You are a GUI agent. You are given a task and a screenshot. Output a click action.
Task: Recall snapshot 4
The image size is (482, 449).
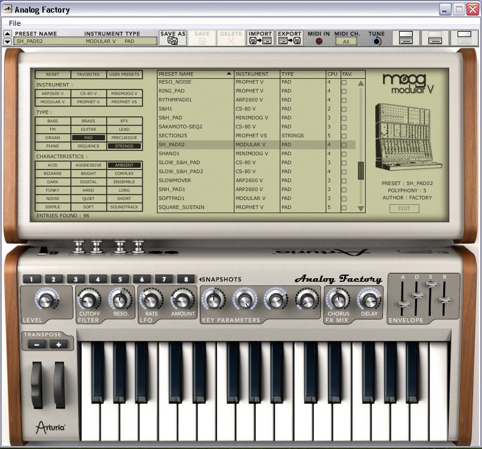[98, 279]
